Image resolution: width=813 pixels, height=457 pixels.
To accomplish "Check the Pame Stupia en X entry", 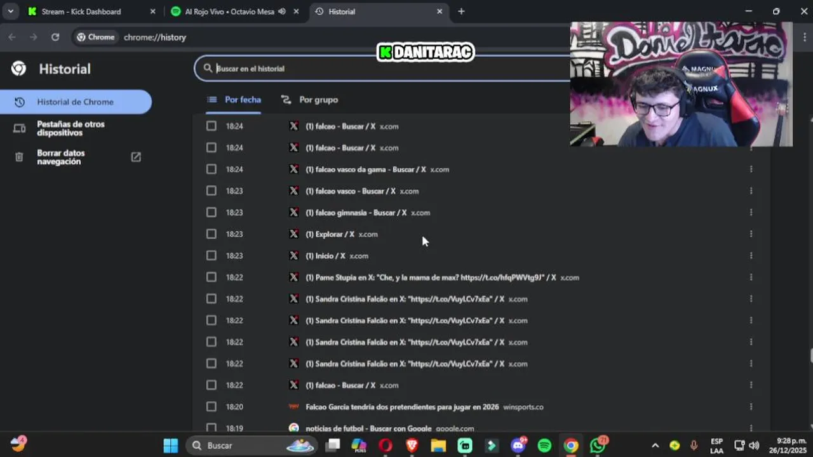I will [212, 277].
